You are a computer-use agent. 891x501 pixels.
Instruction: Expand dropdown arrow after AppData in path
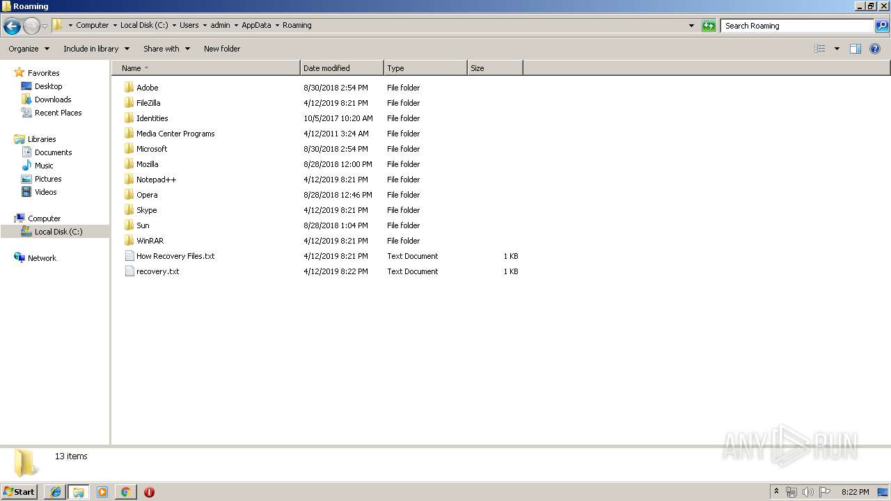click(277, 26)
